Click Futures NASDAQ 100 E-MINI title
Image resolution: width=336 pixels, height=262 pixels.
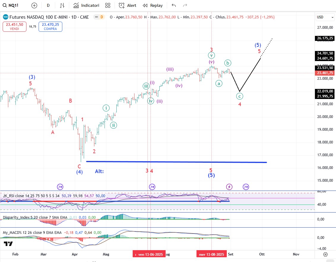[49, 17]
